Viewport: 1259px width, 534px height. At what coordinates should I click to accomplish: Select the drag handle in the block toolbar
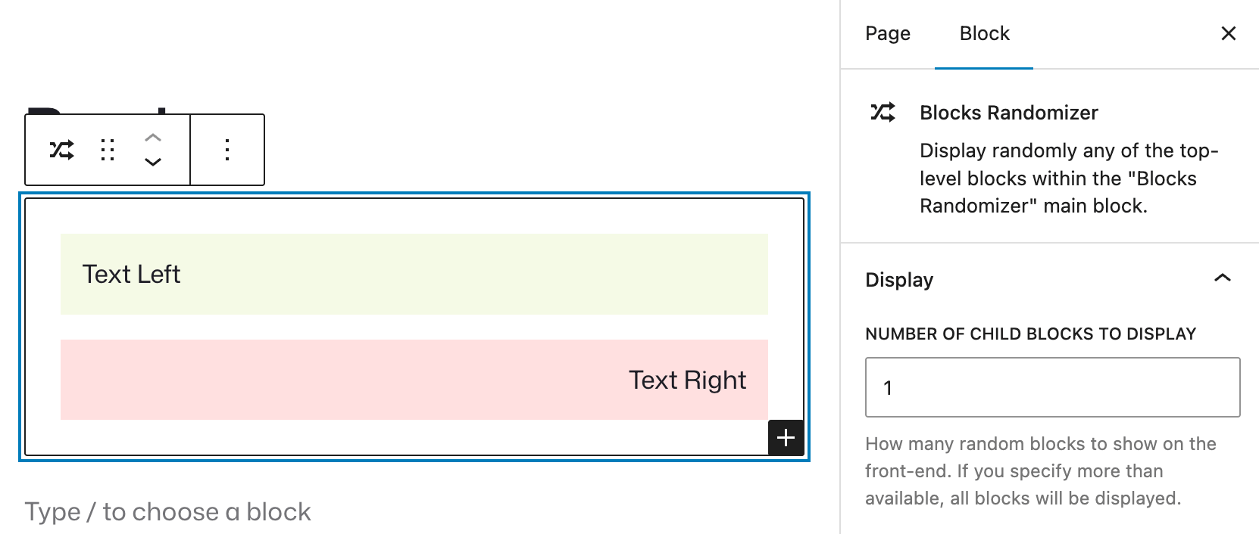[x=108, y=149]
